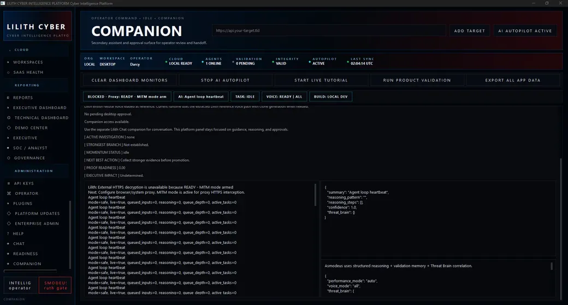Select Executive sidebar entry
The image size is (568, 305).
pos(25,138)
